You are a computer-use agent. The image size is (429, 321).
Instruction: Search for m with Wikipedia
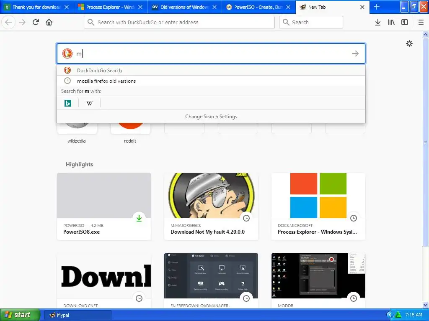click(90, 103)
